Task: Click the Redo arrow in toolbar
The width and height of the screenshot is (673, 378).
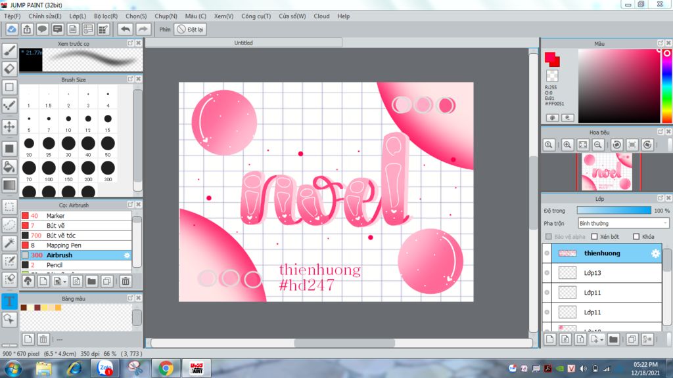Action: pos(143,29)
